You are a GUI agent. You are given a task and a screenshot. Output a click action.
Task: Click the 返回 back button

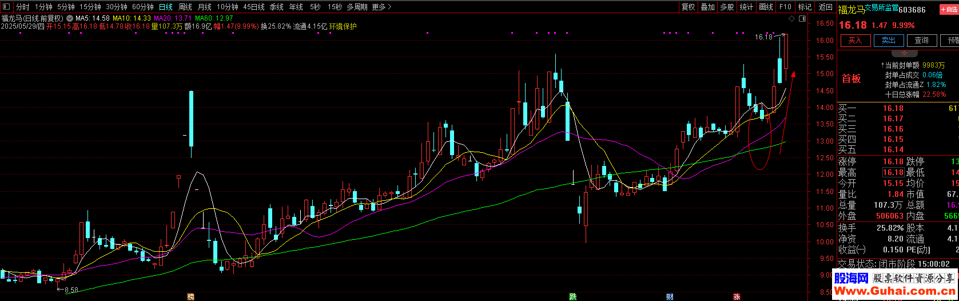tap(825, 7)
